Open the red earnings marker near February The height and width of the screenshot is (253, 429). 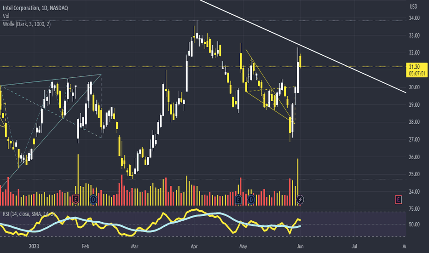[76, 200]
